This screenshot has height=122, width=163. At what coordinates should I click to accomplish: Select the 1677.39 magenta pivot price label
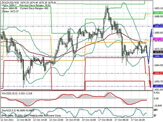pos(158,39)
